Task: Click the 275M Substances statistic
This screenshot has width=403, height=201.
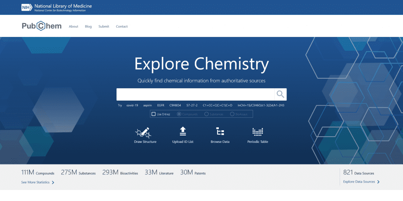Action: 78,173
